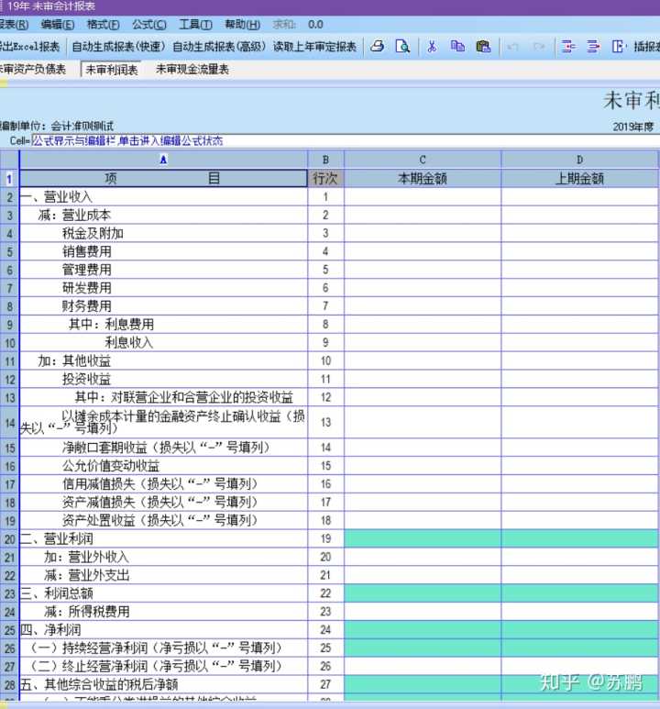
Task: Click 自动生成报表(高级) button
Action: [x=219, y=47]
